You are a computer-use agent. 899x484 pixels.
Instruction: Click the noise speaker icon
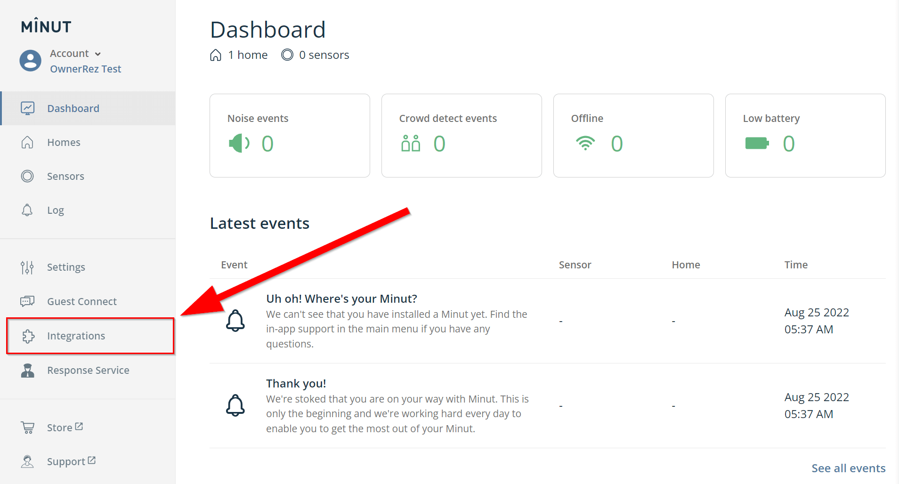click(239, 143)
